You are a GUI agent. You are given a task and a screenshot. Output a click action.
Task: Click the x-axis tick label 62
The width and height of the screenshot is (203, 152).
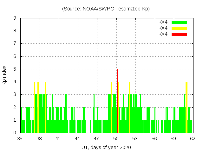192,138
